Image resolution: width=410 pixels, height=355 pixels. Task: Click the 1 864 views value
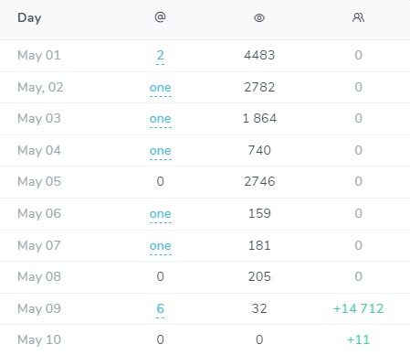[259, 118]
